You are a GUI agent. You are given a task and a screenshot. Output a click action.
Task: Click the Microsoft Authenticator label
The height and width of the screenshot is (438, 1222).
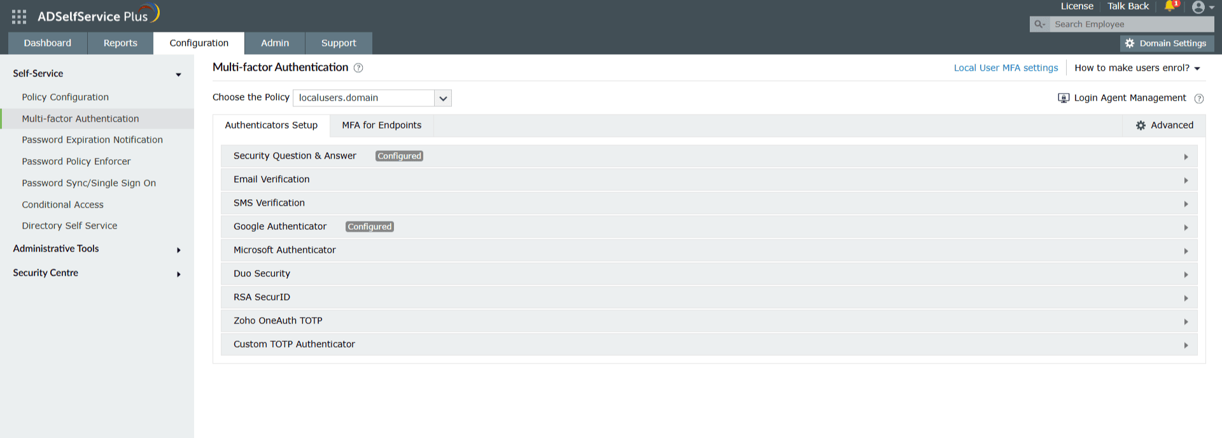pos(284,250)
